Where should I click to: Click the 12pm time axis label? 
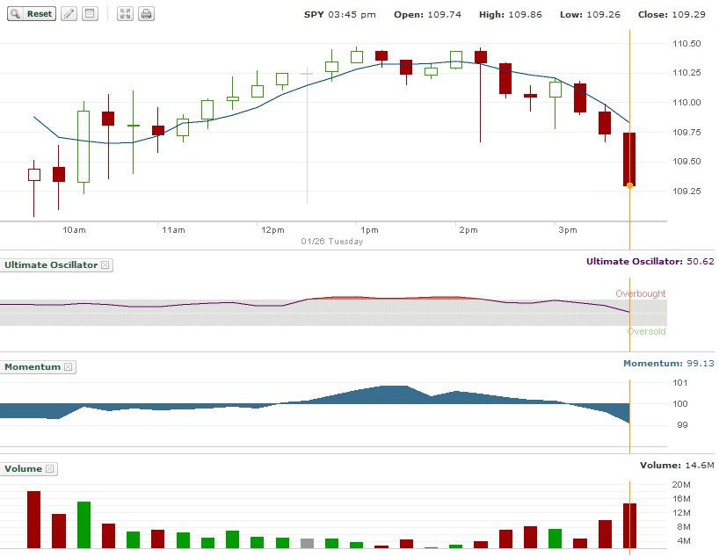[272, 230]
